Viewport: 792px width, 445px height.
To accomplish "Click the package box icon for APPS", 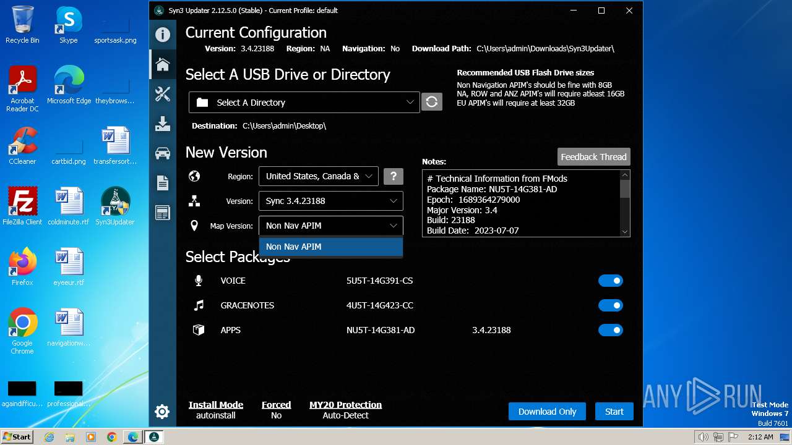I will click(199, 330).
